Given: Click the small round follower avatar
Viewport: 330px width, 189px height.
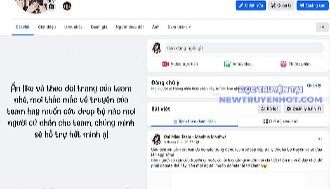Looking at the screenshot, I should [x=67, y=6].
